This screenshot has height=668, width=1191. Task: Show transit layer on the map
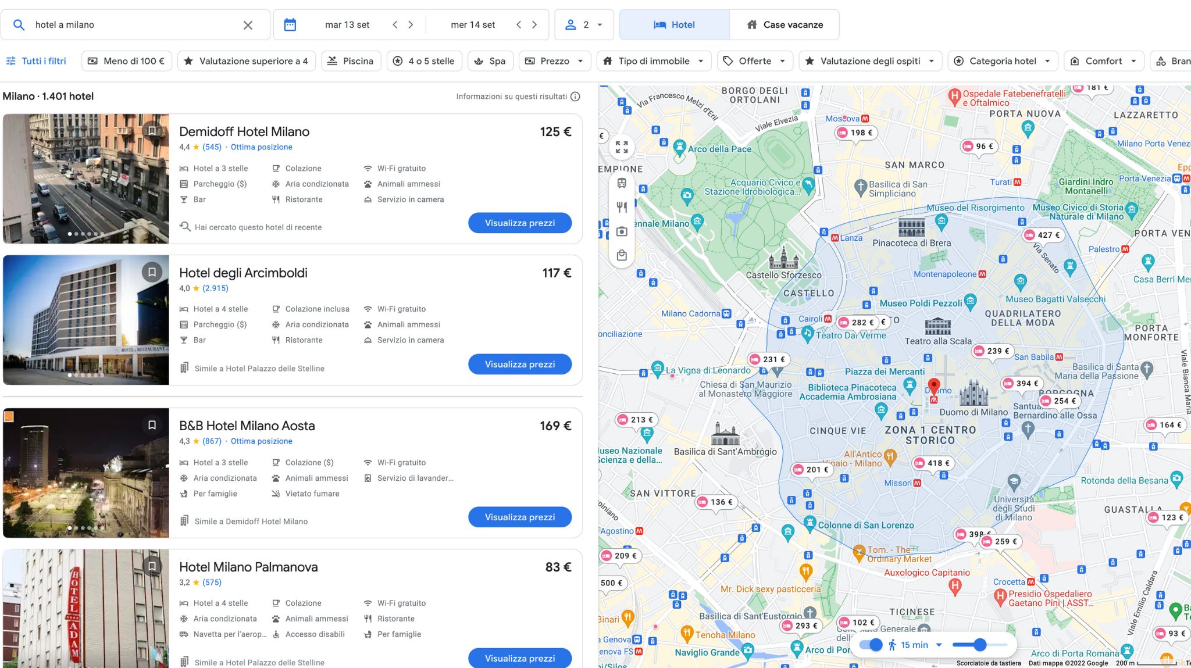(622, 183)
